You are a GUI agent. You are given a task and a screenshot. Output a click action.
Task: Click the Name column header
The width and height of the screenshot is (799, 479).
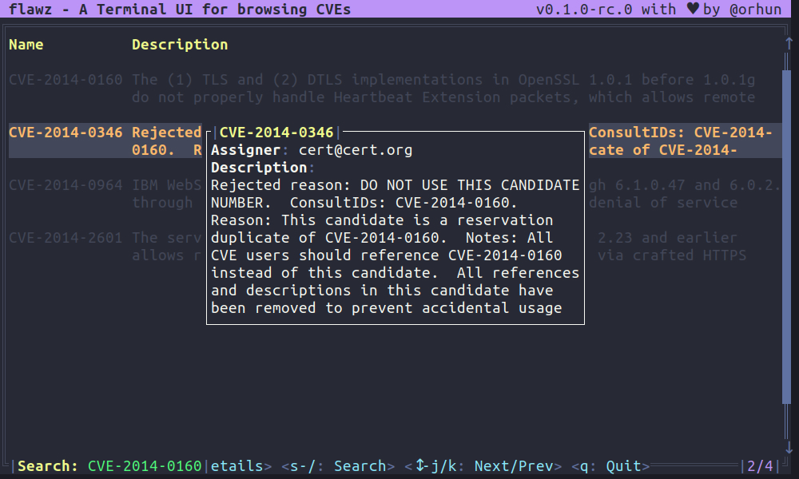pos(26,45)
